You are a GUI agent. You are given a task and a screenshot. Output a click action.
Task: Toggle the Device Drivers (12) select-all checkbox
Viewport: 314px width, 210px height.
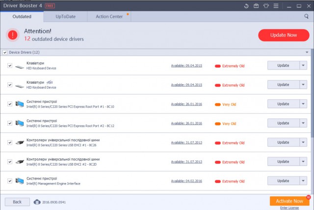(5, 53)
